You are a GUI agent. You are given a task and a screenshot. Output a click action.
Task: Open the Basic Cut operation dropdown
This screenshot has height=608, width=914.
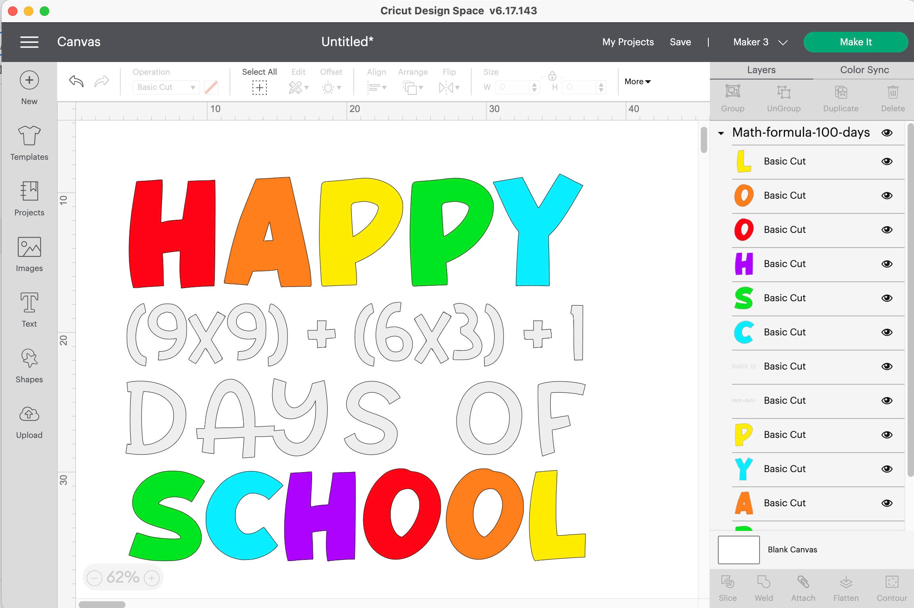[x=166, y=87]
